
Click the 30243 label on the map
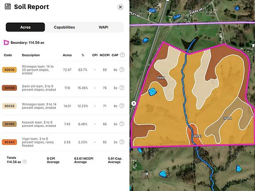(x=197, y=136)
